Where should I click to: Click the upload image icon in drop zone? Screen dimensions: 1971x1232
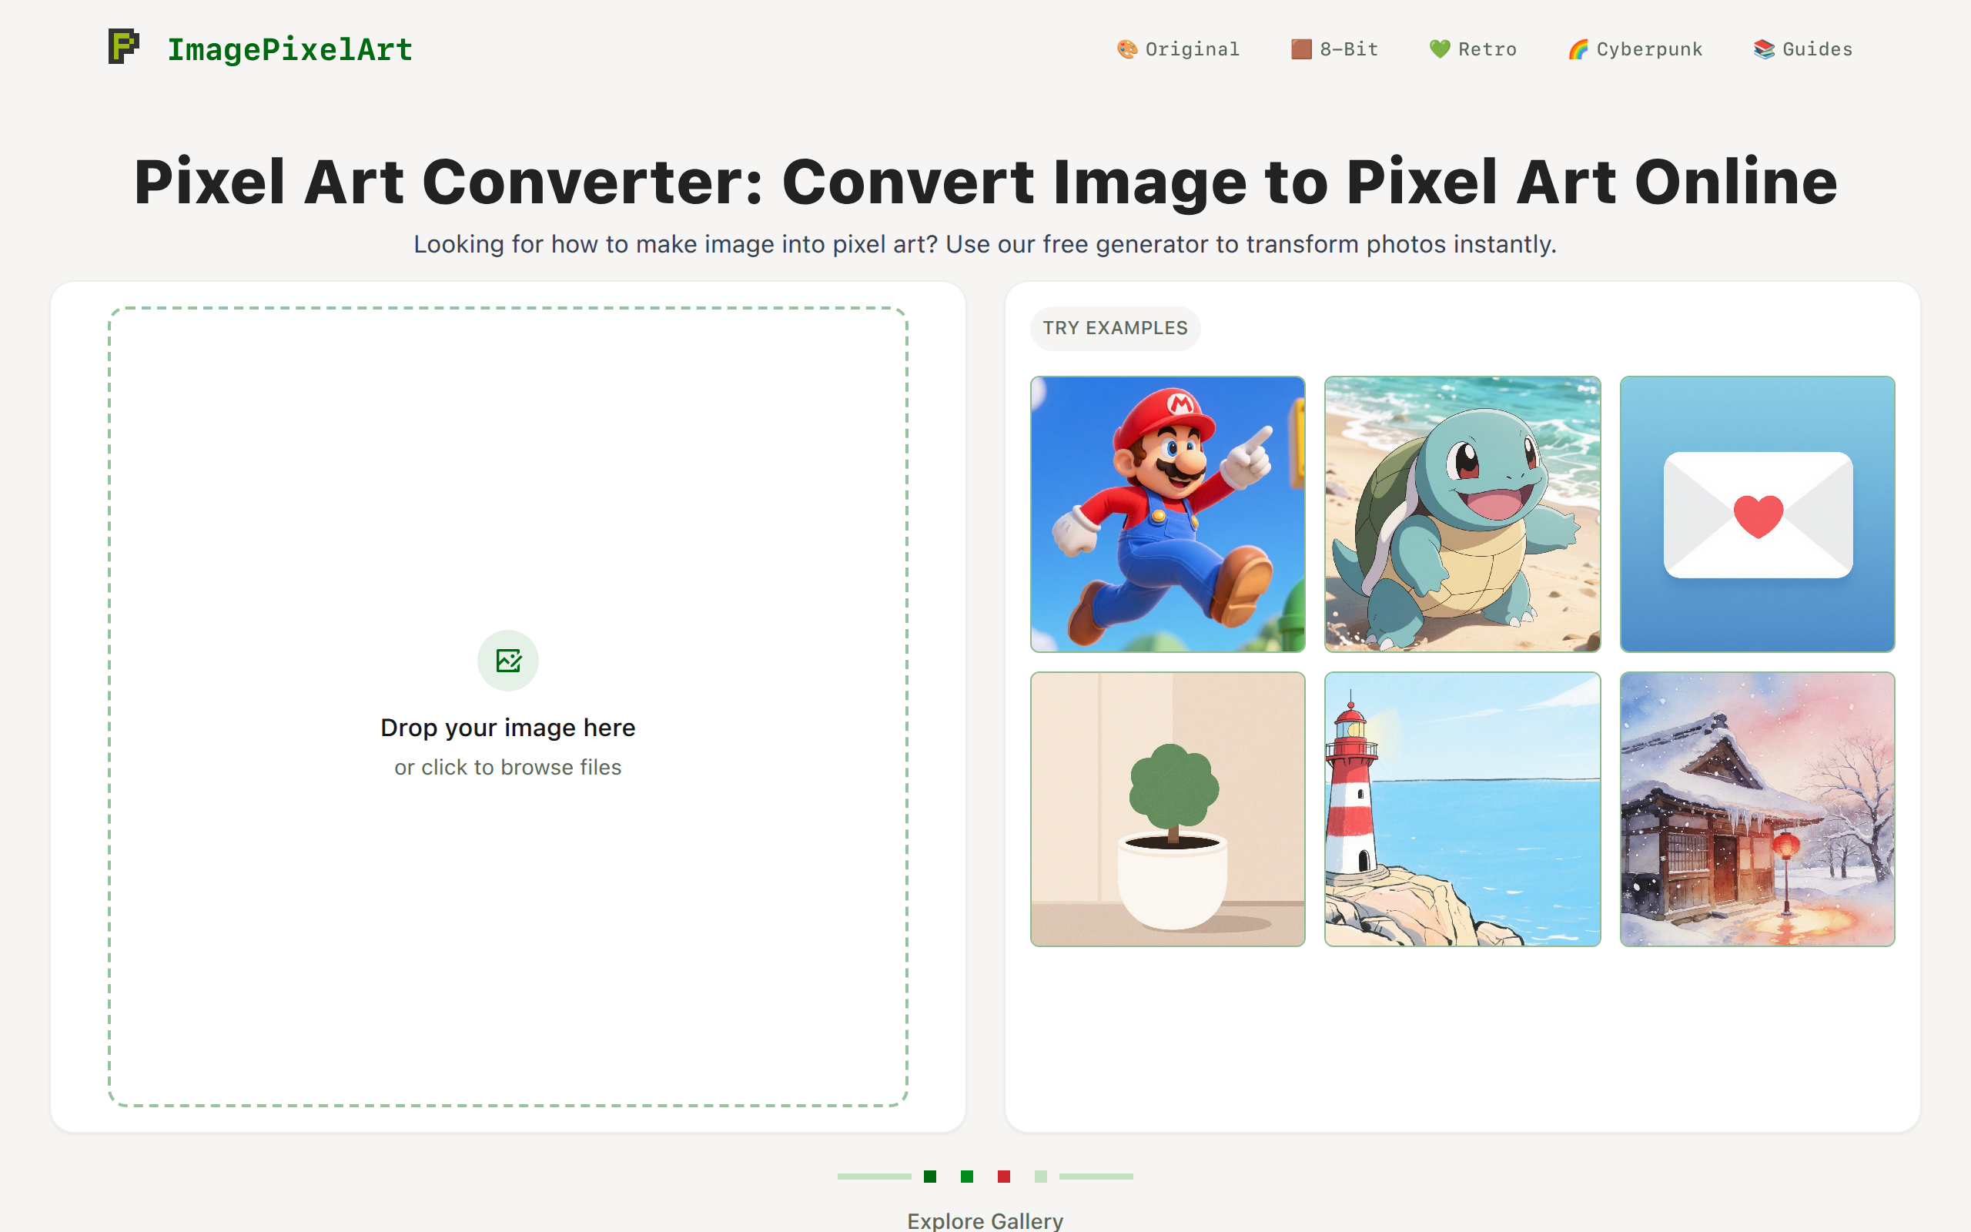(507, 660)
